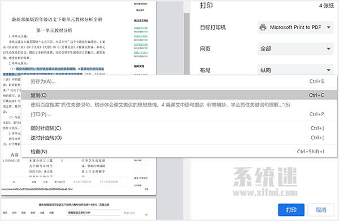
Task: Click the print preview vertical scrollbar
Action: [x=186, y=43]
